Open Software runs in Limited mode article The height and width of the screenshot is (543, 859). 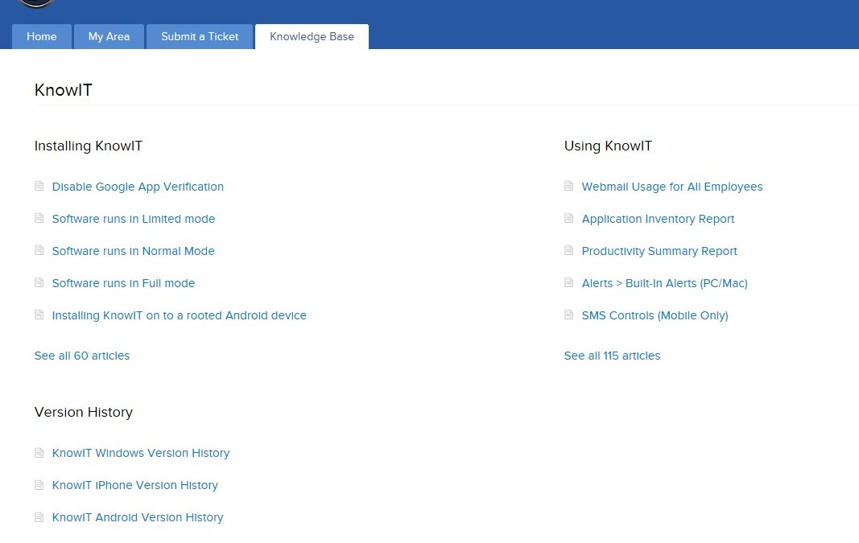pyautogui.click(x=133, y=219)
